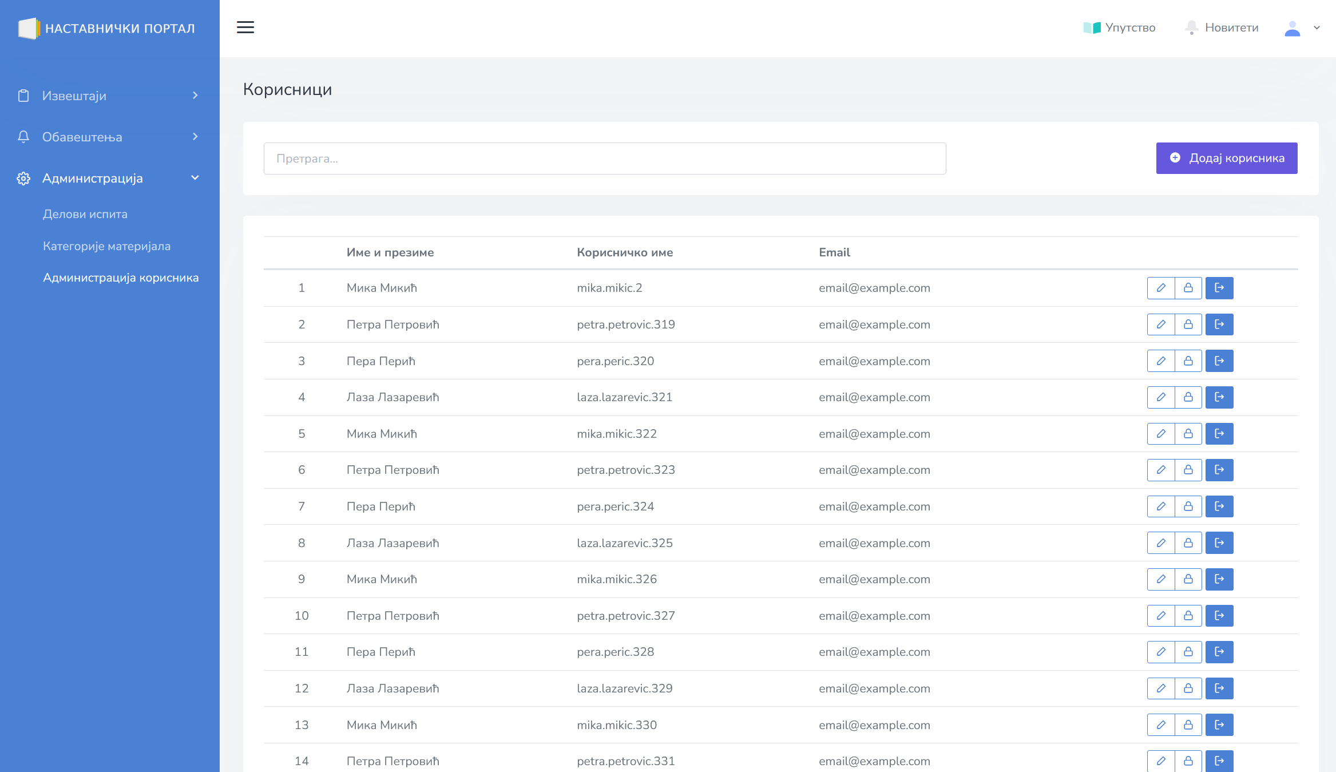Viewport: 1336px width, 772px height.
Task: Click the blue exit-arrow icon for petra.petrovic.323
Action: (1219, 470)
